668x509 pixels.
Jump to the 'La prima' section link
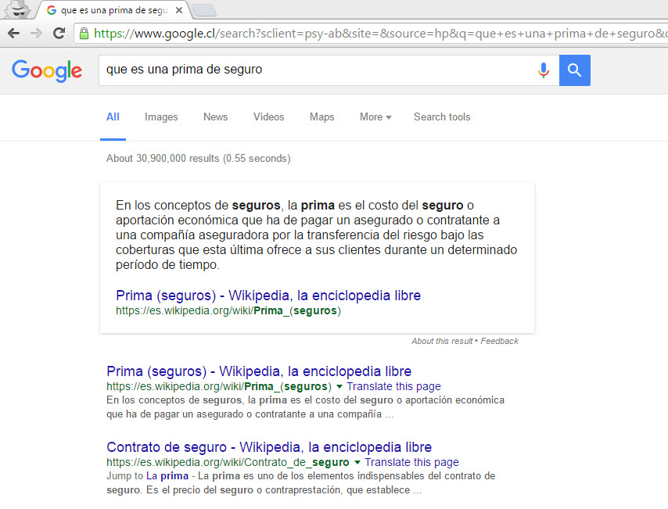pyautogui.click(x=167, y=476)
